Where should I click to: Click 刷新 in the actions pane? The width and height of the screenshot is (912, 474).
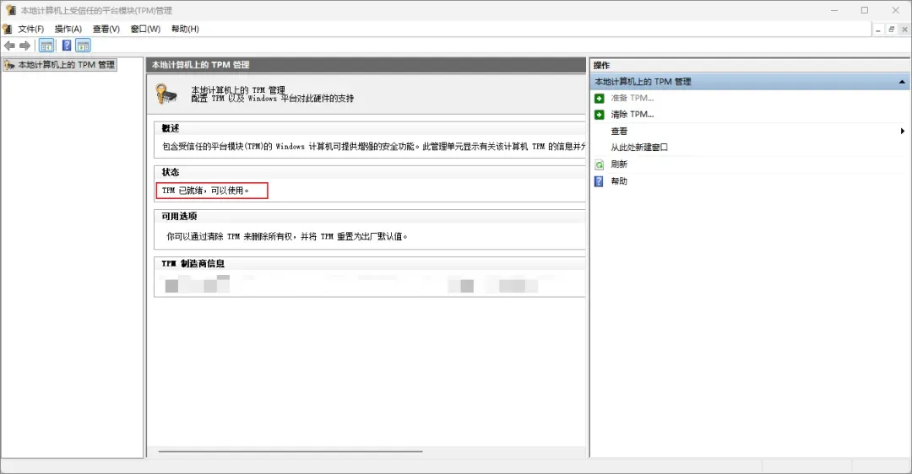coord(619,164)
